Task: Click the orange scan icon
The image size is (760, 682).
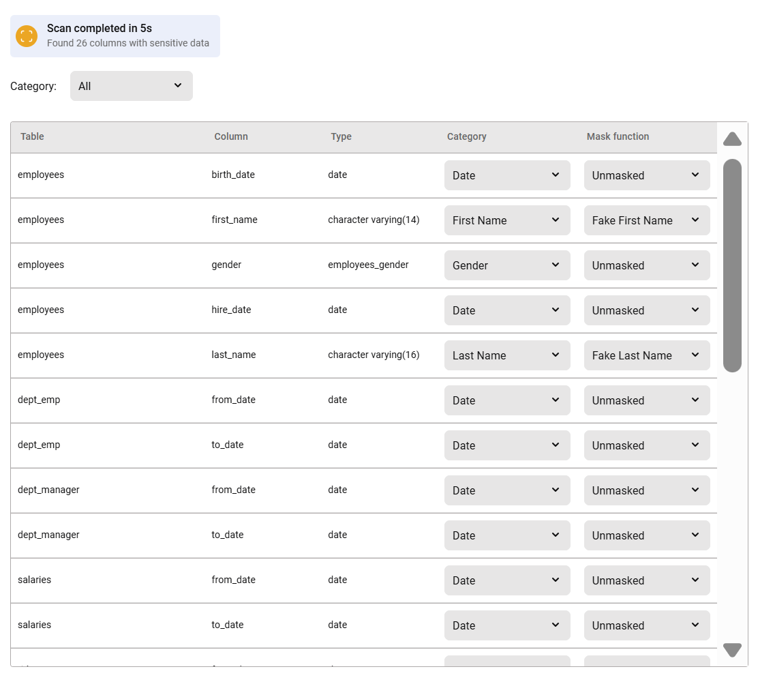Action: pyautogui.click(x=27, y=36)
